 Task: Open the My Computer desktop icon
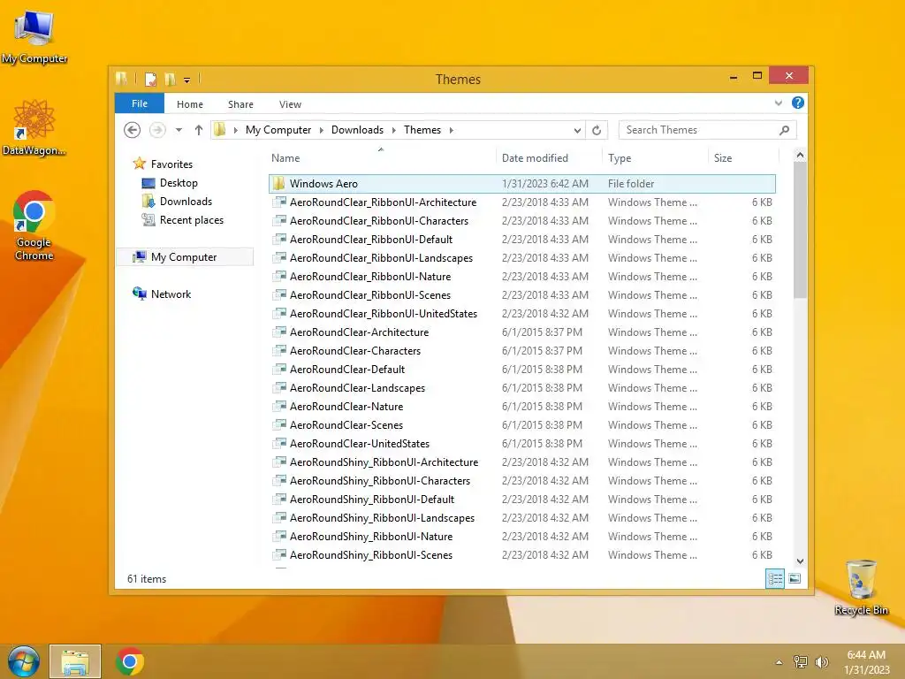34,35
